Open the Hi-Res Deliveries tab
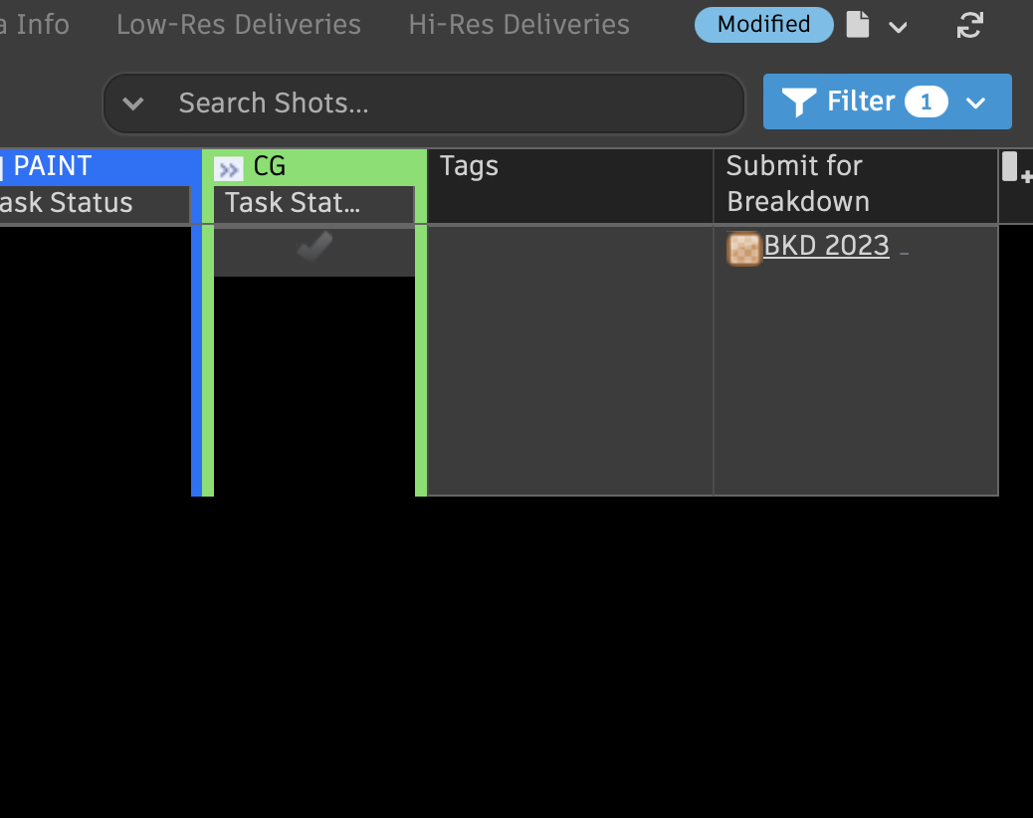The width and height of the screenshot is (1033, 818). point(518,25)
